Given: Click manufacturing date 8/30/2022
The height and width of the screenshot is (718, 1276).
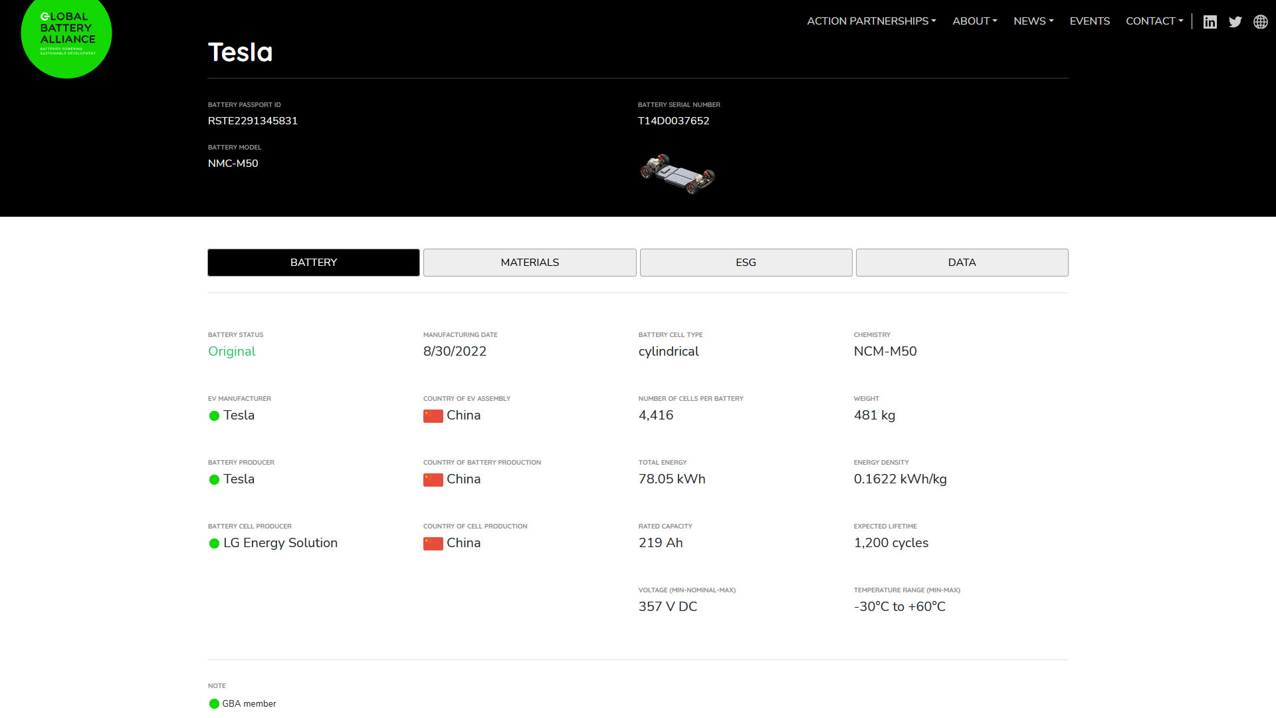Looking at the screenshot, I should pyautogui.click(x=455, y=352).
